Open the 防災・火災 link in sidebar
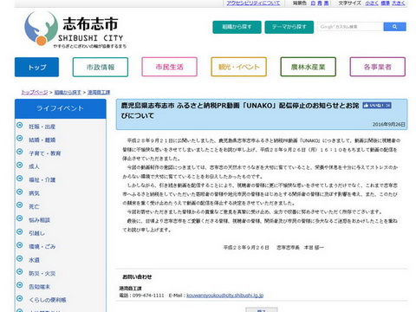The width and height of the screenshot is (416, 312). point(42,273)
